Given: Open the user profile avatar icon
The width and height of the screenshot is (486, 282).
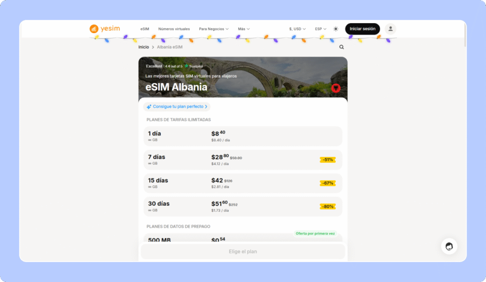Looking at the screenshot, I should (x=390, y=29).
